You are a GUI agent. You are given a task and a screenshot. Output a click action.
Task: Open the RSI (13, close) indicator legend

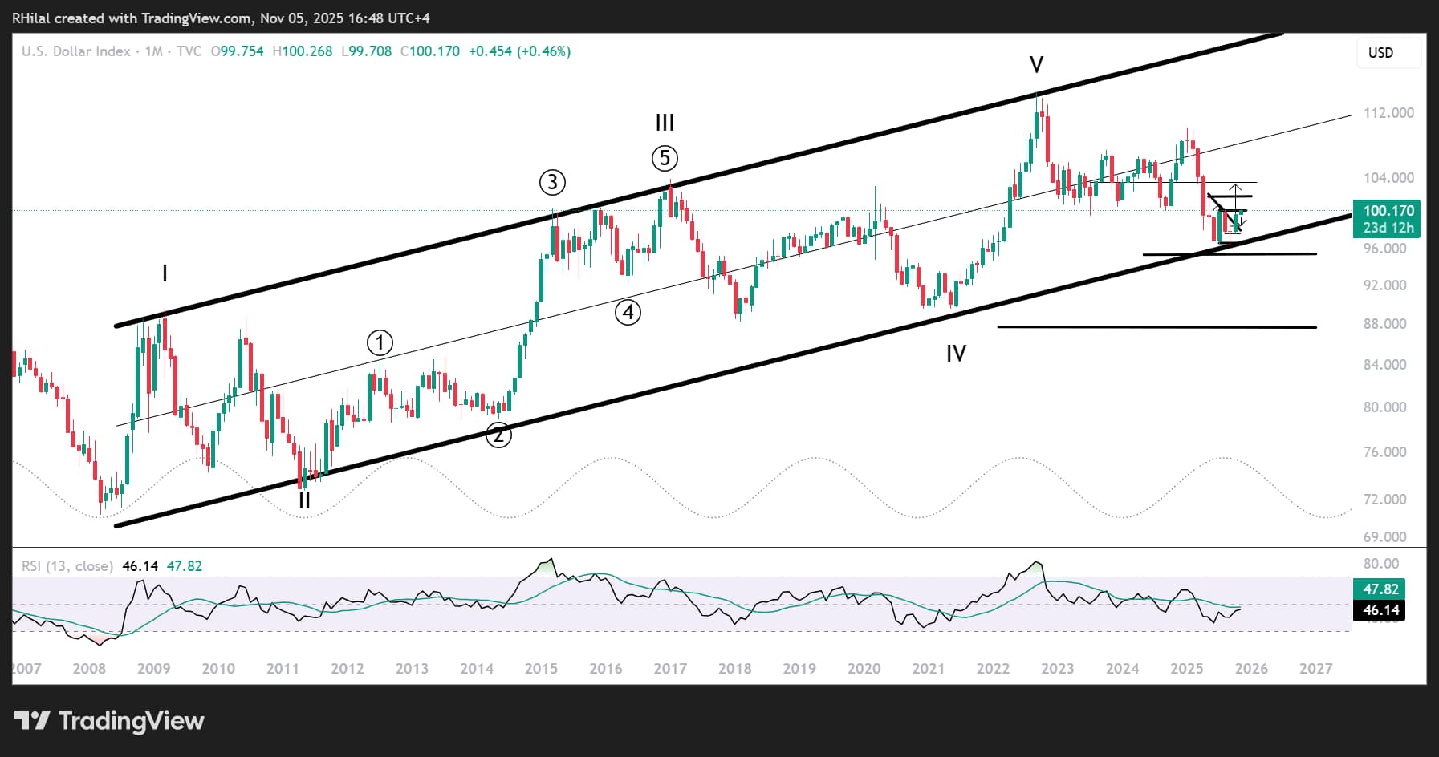point(67,566)
